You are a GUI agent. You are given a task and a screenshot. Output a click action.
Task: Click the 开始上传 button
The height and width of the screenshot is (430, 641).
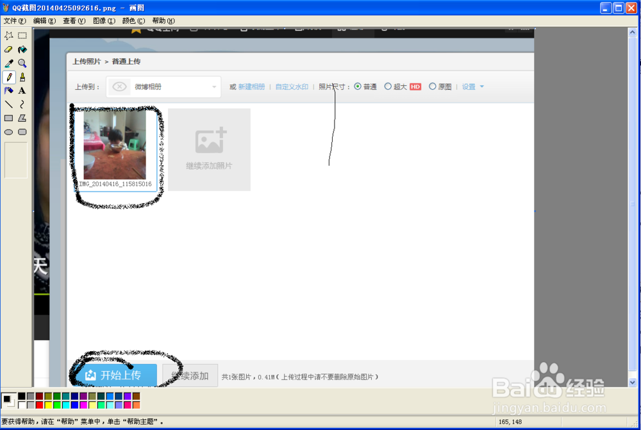pos(115,376)
